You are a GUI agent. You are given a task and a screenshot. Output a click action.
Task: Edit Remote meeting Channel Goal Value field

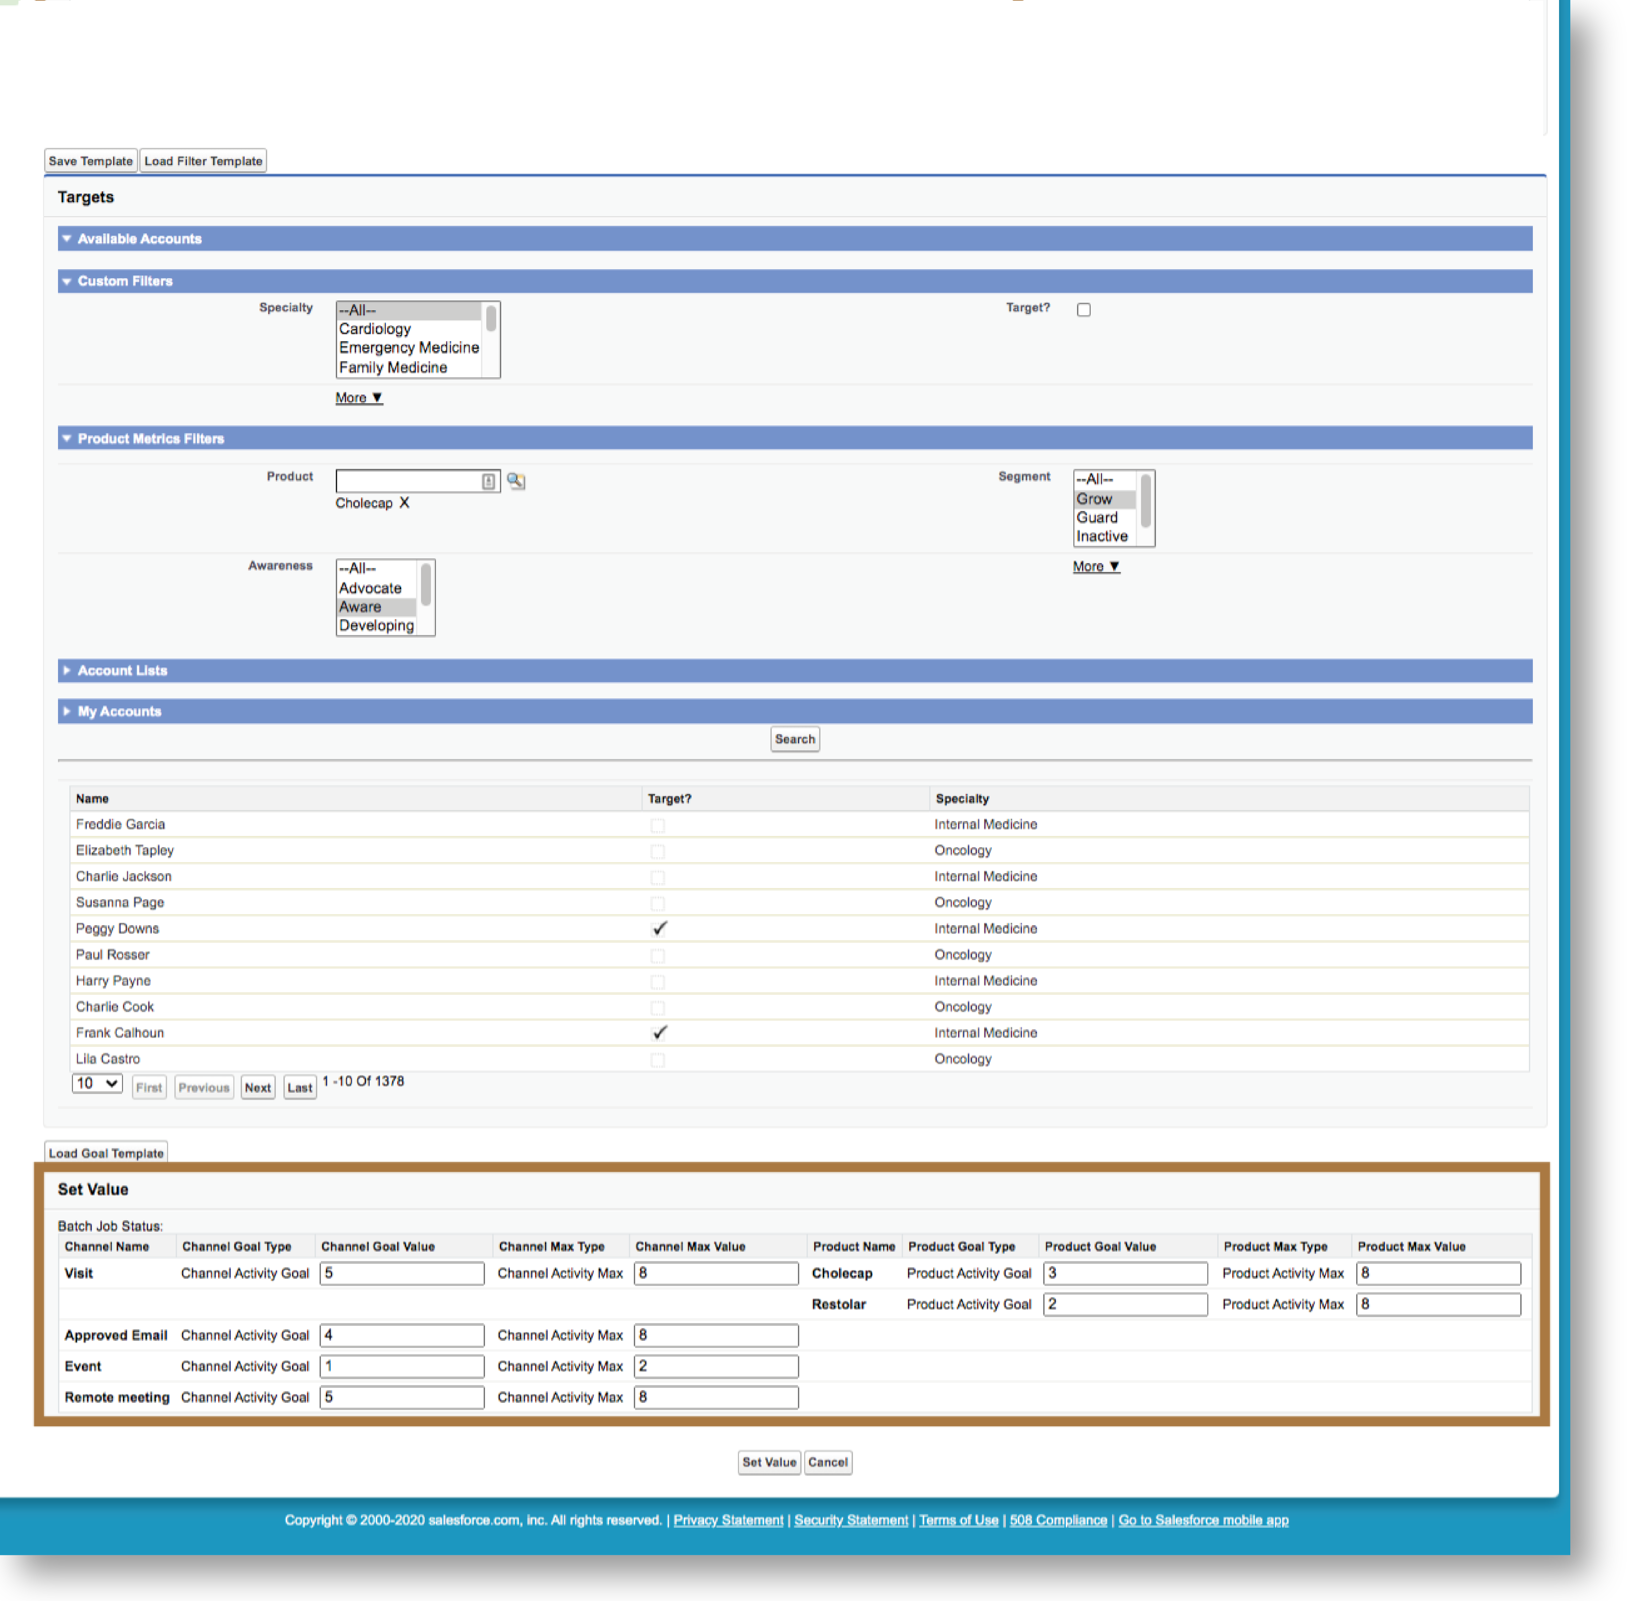pos(402,1397)
